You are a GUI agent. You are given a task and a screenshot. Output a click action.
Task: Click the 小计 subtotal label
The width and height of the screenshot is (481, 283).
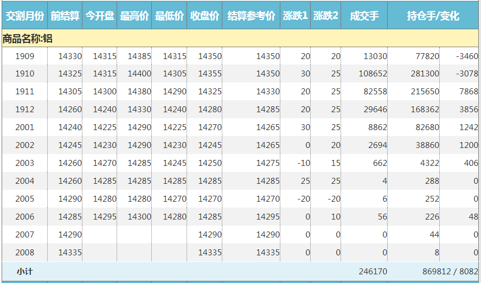coord(24,271)
